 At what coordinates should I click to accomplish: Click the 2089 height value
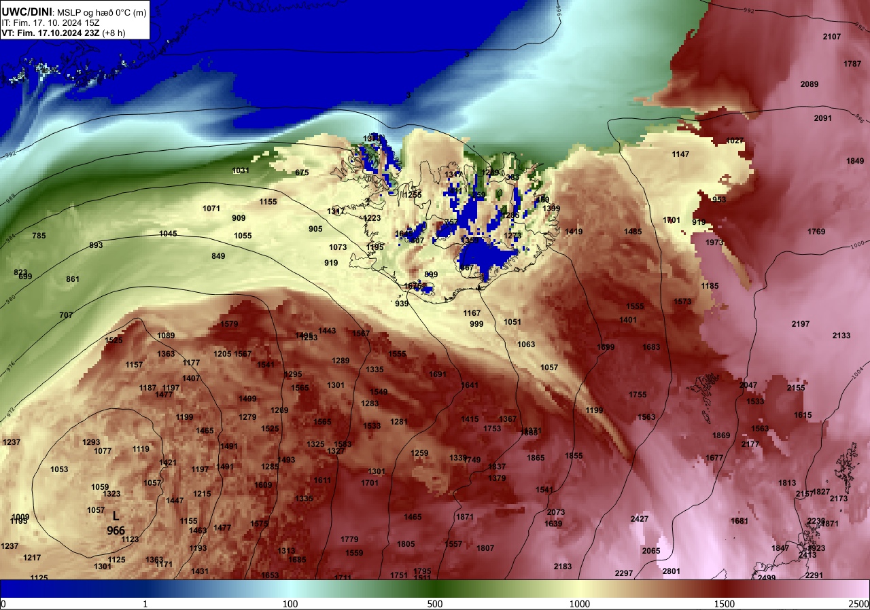[x=809, y=84]
